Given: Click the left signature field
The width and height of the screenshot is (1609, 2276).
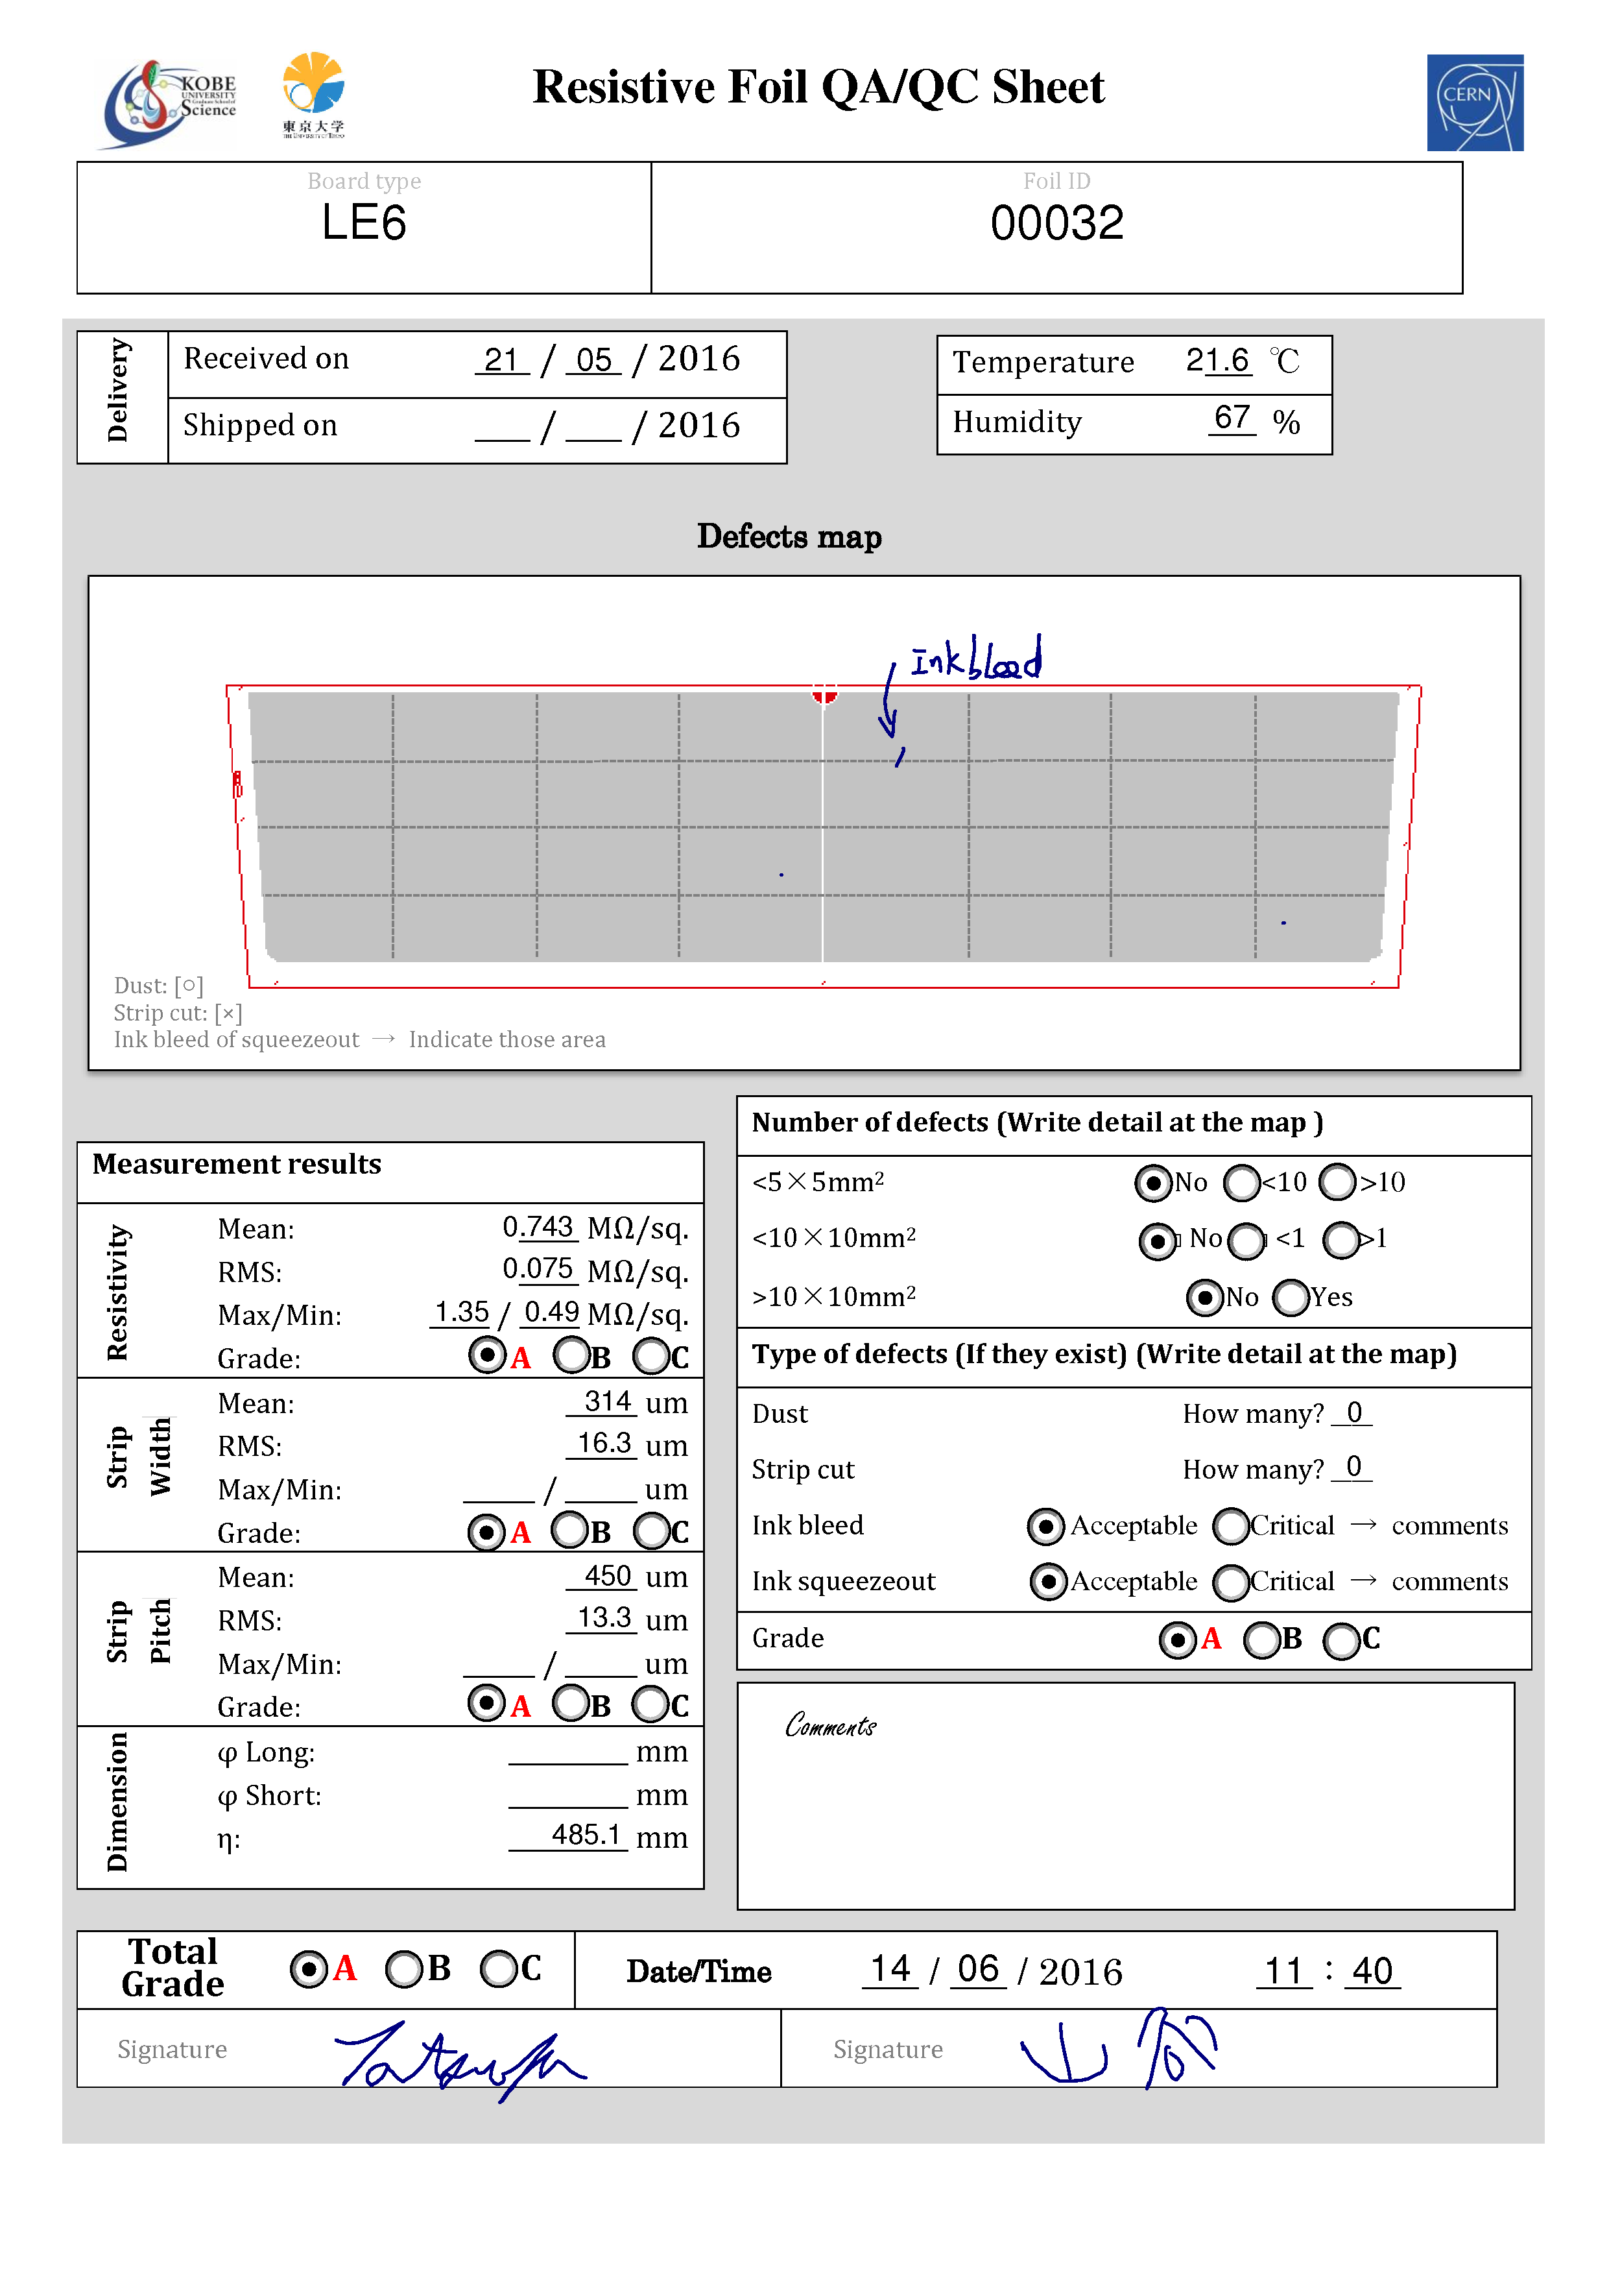Looking at the screenshot, I should point(429,2049).
